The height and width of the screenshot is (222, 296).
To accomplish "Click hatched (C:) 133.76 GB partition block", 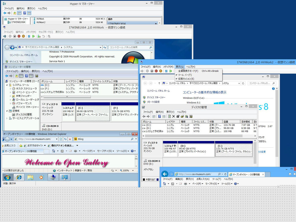I will 234,150.
